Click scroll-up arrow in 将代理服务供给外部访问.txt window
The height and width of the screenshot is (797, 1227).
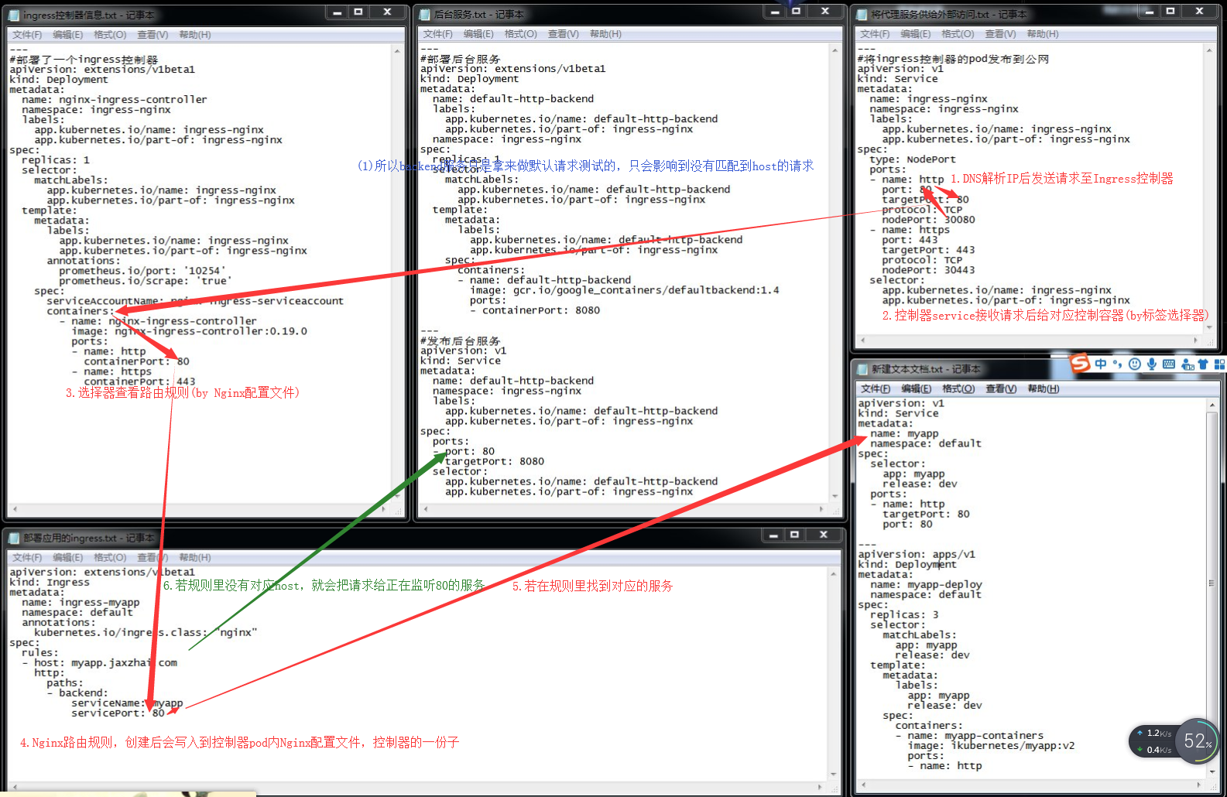tap(1209, 50)
